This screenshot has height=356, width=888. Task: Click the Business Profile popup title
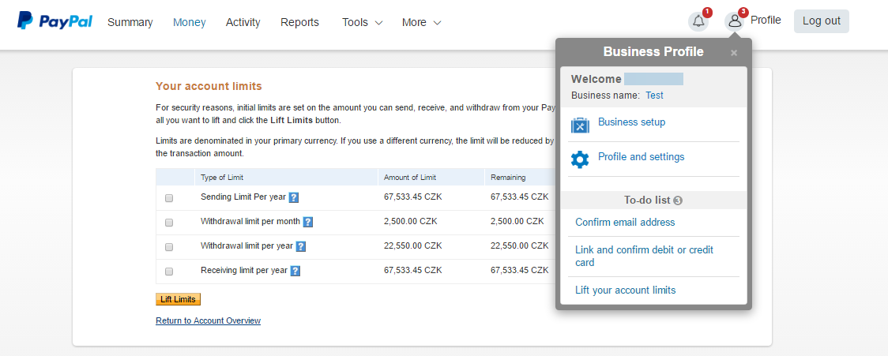point(653,52)
